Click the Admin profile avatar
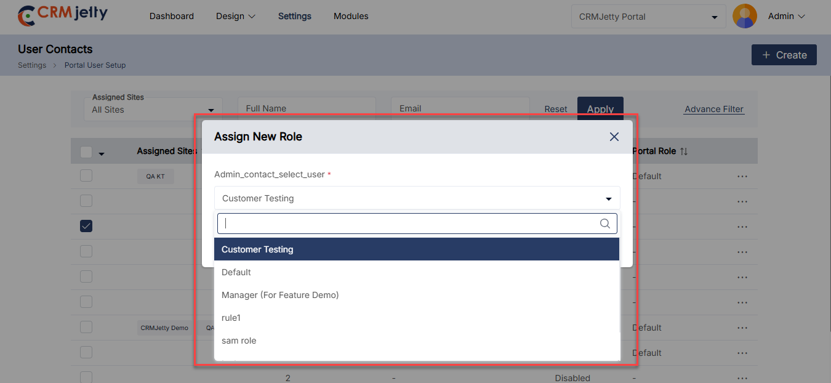This screenshot has width=831, height=383. coord(745,17)
